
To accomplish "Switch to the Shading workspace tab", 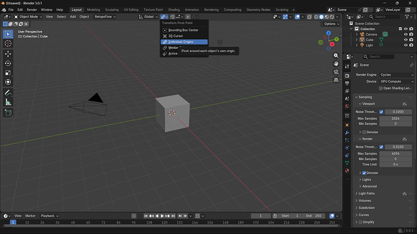I will [x=173, y=10].
